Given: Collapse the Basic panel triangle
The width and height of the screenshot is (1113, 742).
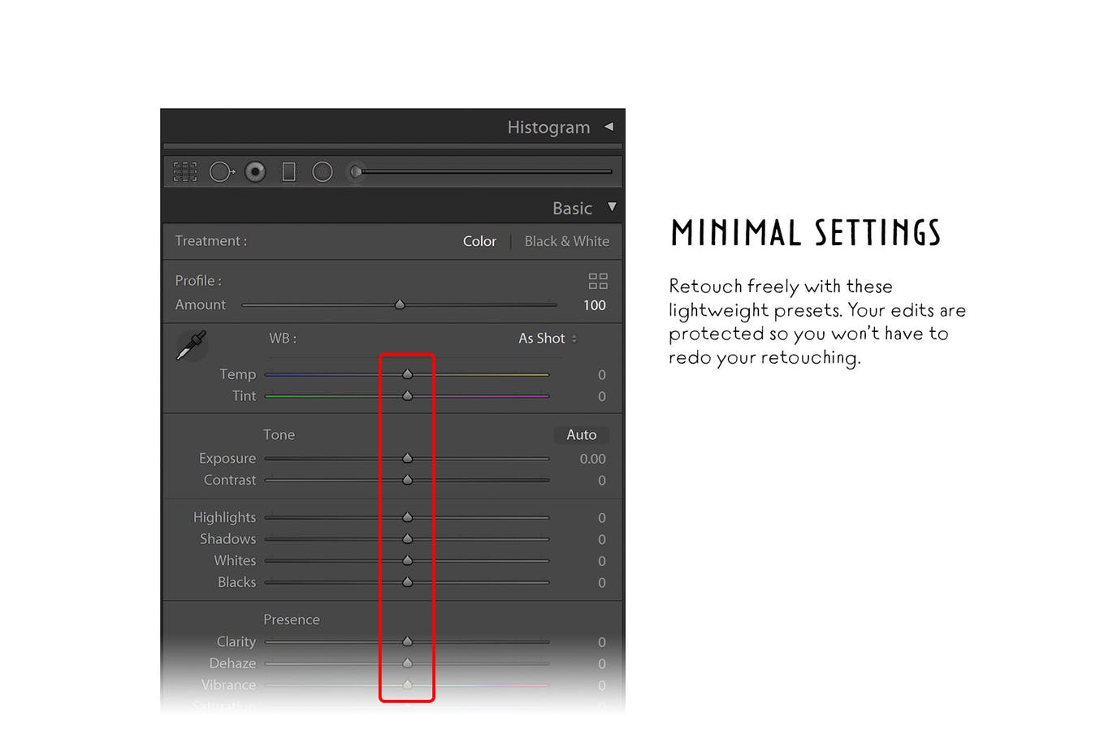Looking at the screenshot, I should pos(612,207).
